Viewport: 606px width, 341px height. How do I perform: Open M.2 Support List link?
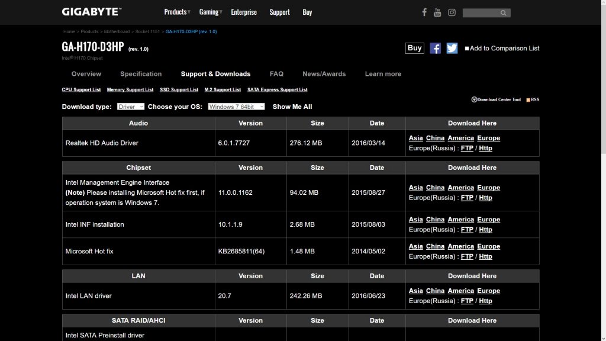(x=223, y=90)
